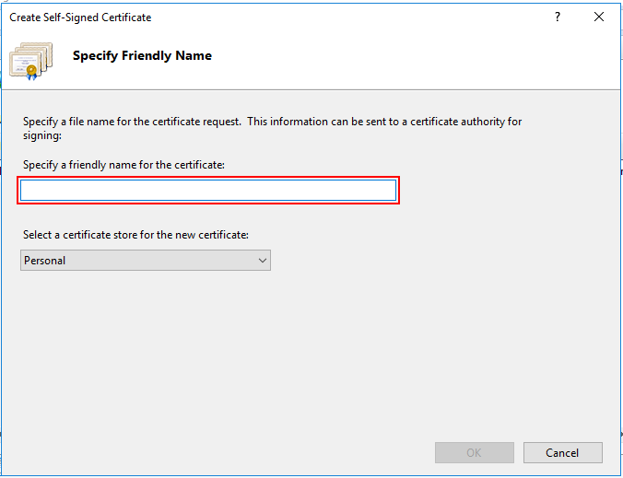Click the 'Select a certificate store' label
The width and height of the screenshot is (623, 478).
135,235
